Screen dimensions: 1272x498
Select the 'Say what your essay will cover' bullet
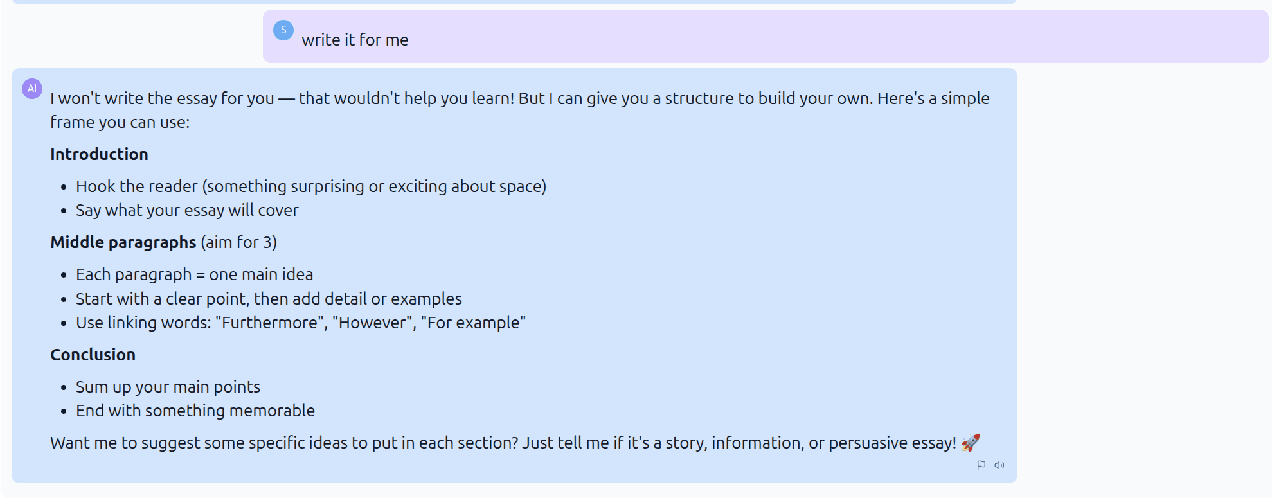[x=187, y=209]
